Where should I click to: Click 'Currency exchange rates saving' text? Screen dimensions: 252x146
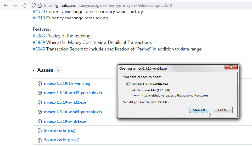77,18
